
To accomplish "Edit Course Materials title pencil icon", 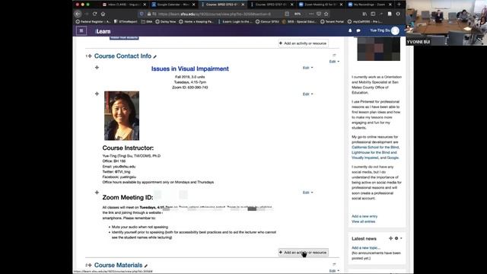I will 145,266.
